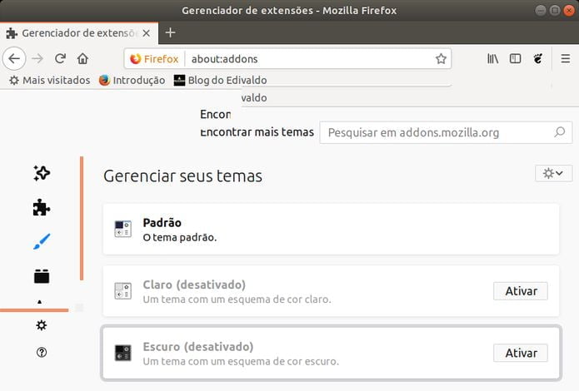Image resolution: width=579 pixels, height=391 pixels.
Task: Activate the Claro theme
Action: 521,291
